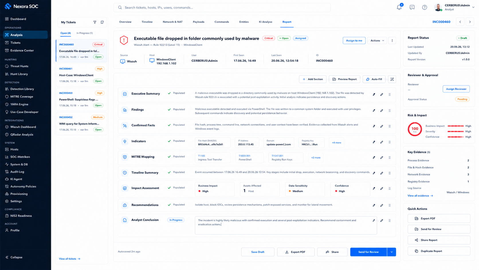Image resolution: width=479 pixels, height=270 pixels.
Task: Open the chat messages icon in header
Action: click(412, 7)
